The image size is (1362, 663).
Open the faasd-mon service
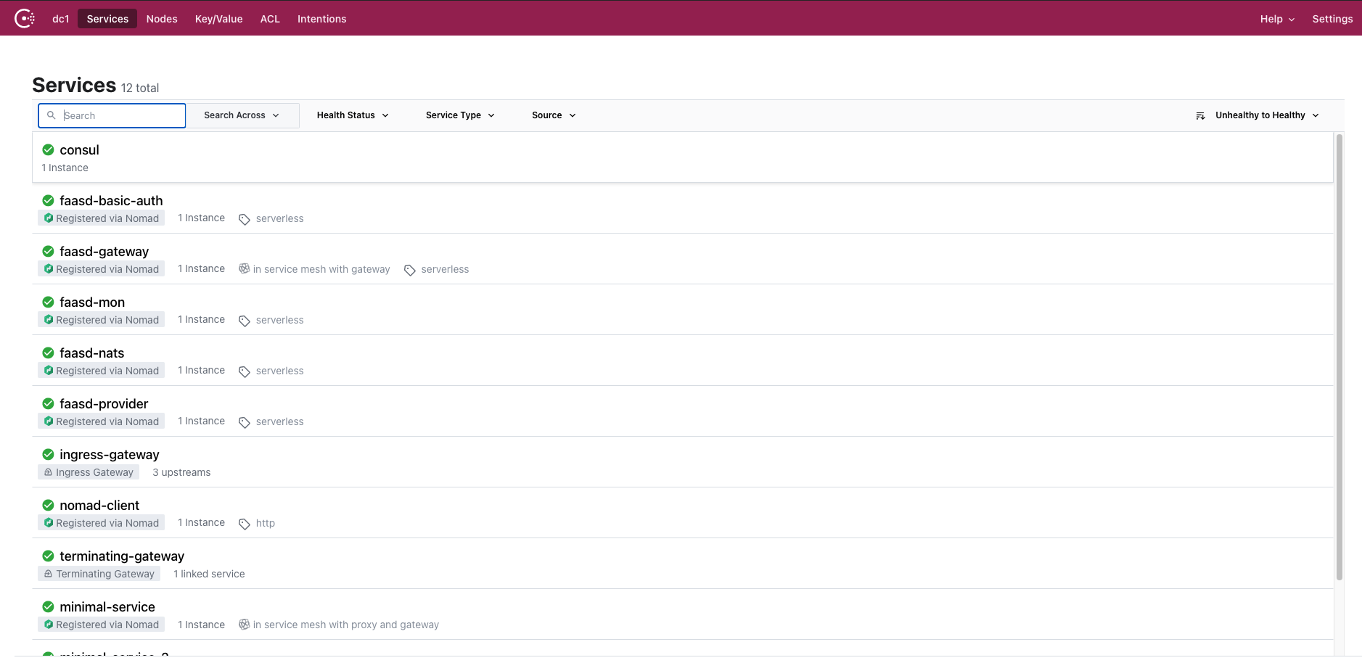92,302
